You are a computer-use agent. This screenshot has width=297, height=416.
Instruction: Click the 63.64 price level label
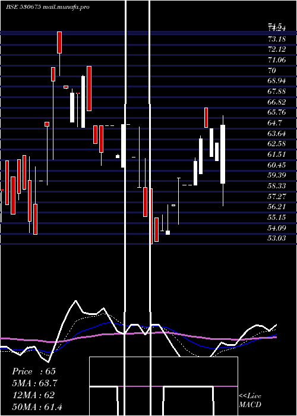(277, 134)
